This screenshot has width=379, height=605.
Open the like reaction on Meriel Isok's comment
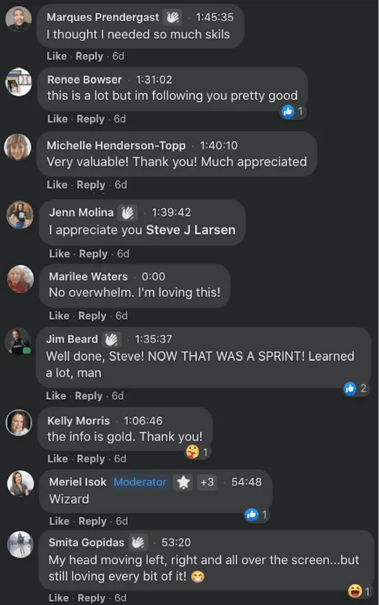[x=256, y=515]
